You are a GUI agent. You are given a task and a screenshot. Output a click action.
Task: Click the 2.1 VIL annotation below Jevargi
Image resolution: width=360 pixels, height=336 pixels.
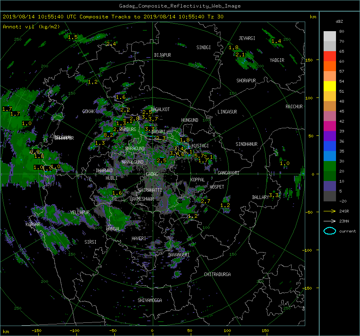tap(240, 55)
